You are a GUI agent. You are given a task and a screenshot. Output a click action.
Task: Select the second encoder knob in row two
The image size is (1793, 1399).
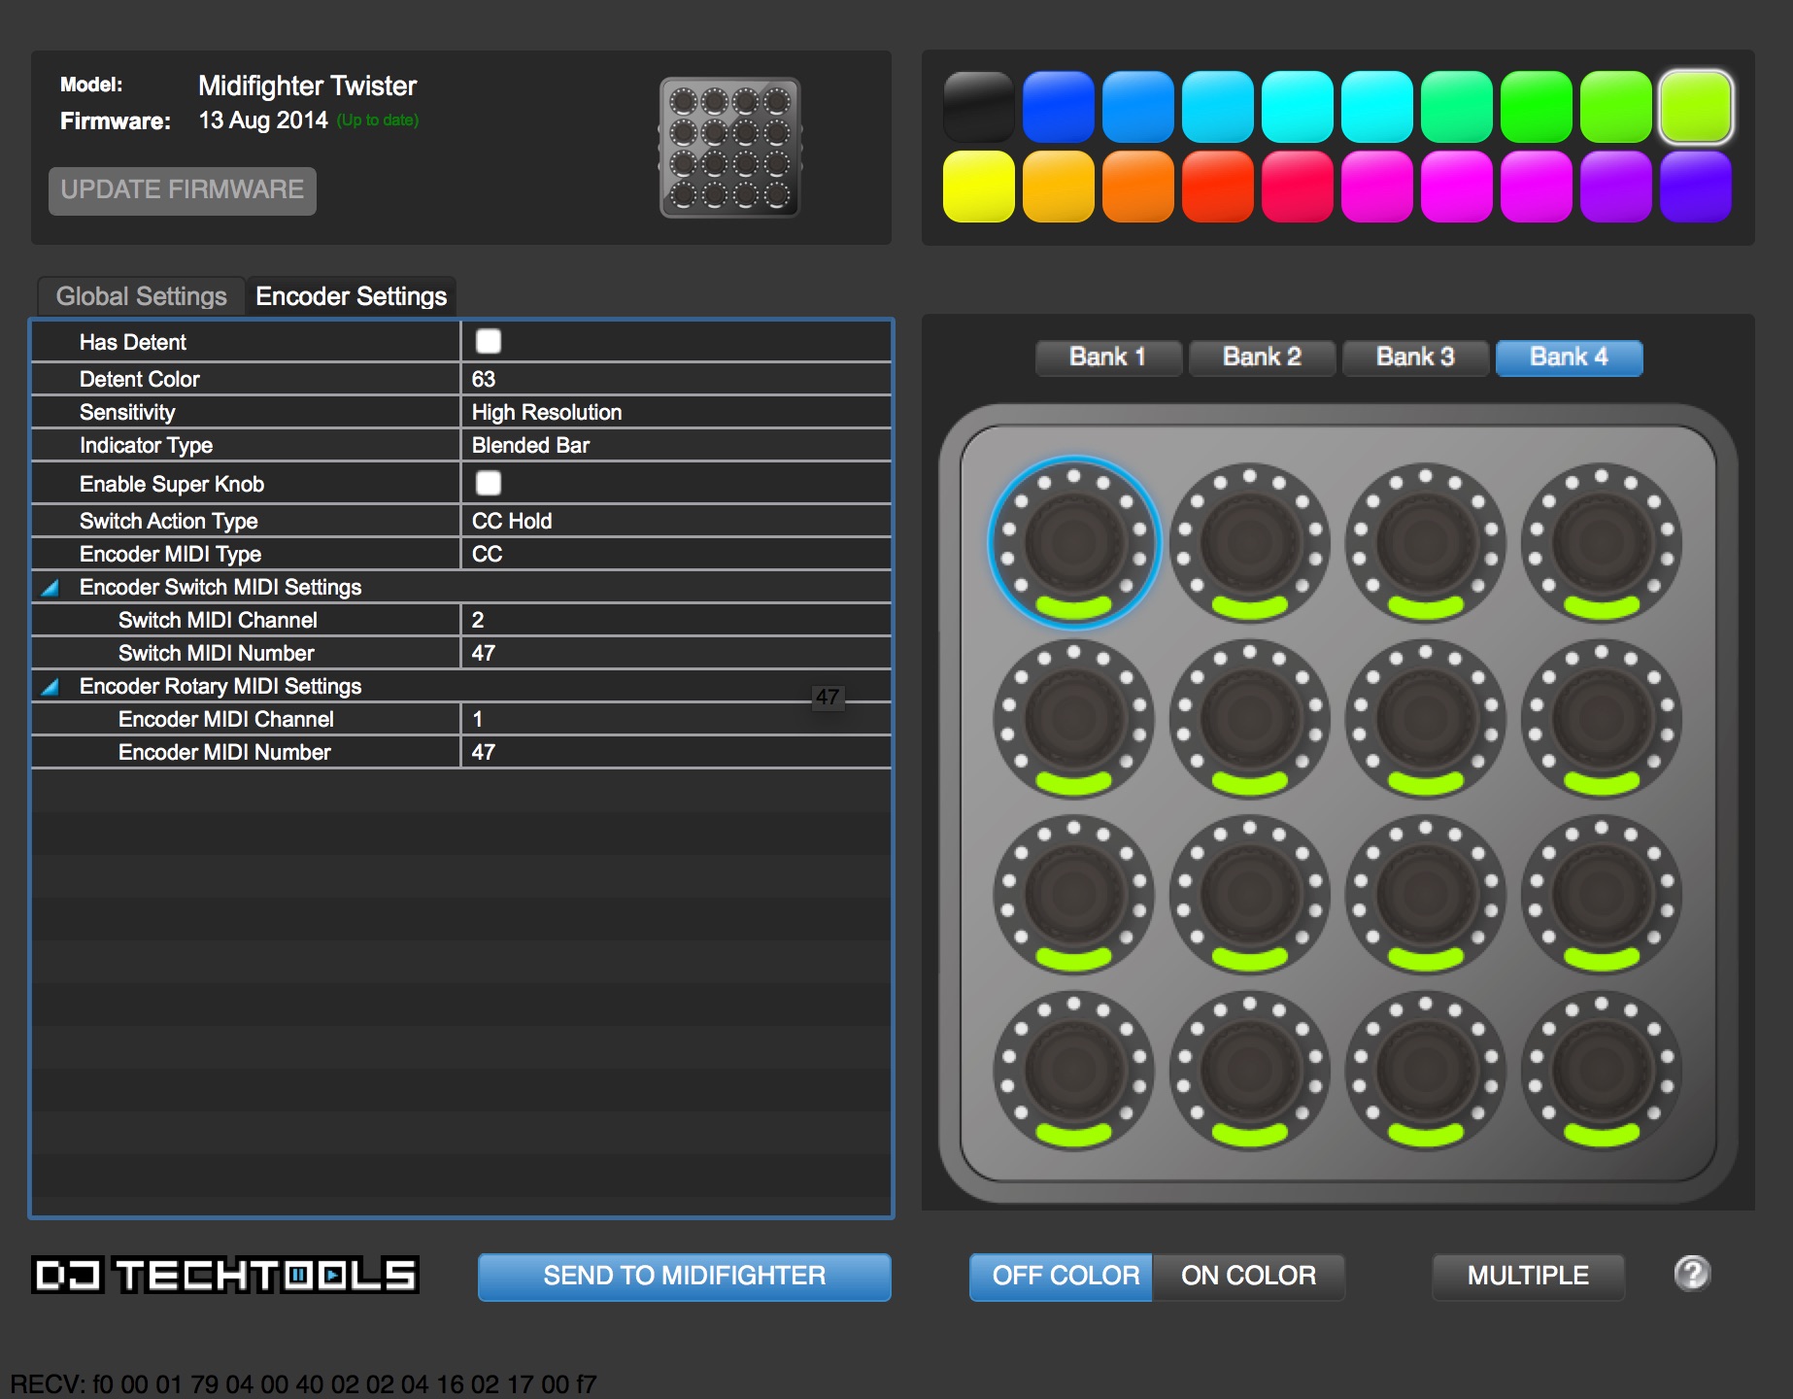pos(1250,719)
